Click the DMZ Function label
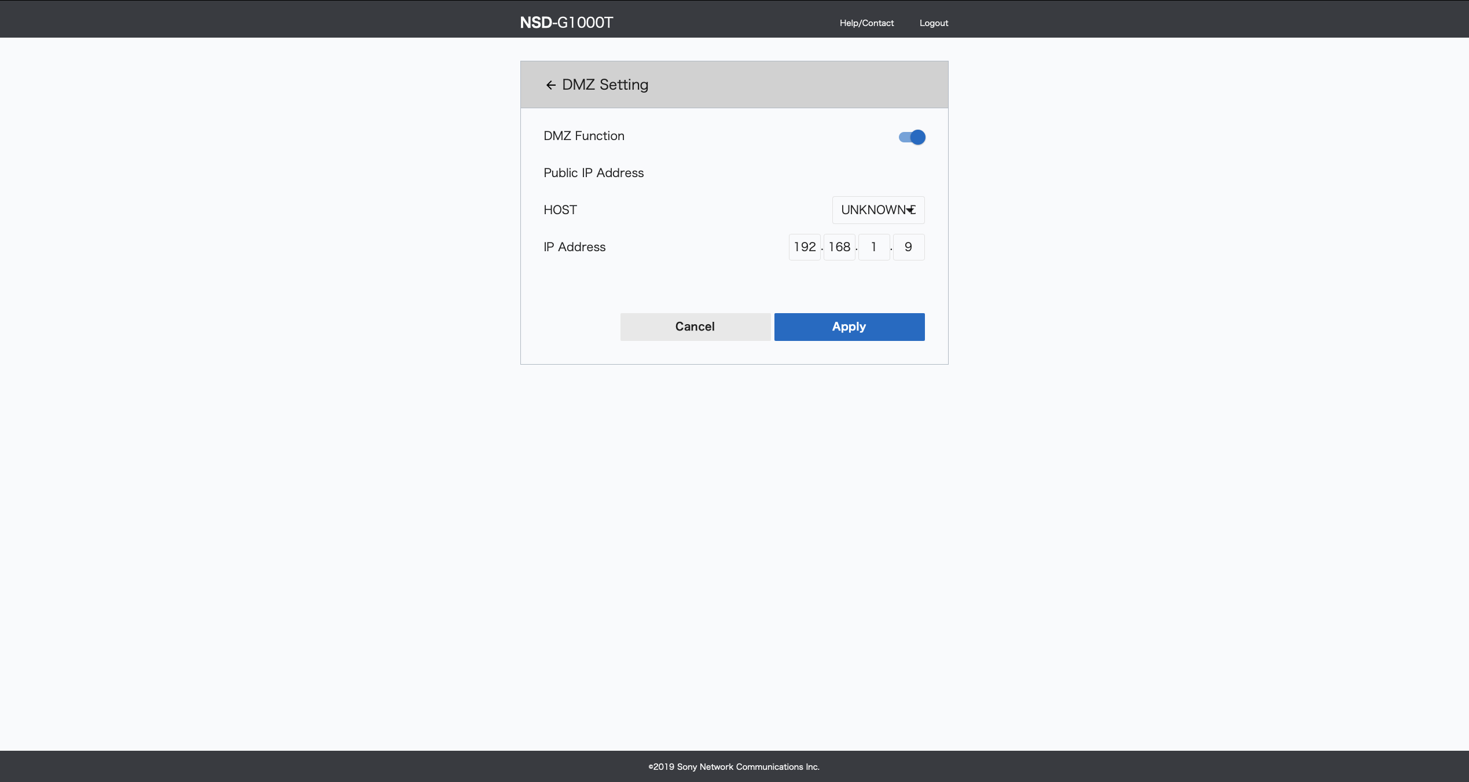Image resolution: width=1469 pixels, height=782 pixels. [x=583, y=135]
